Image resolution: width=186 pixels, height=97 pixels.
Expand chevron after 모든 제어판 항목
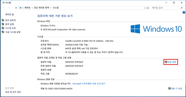(x=51, y=8)
